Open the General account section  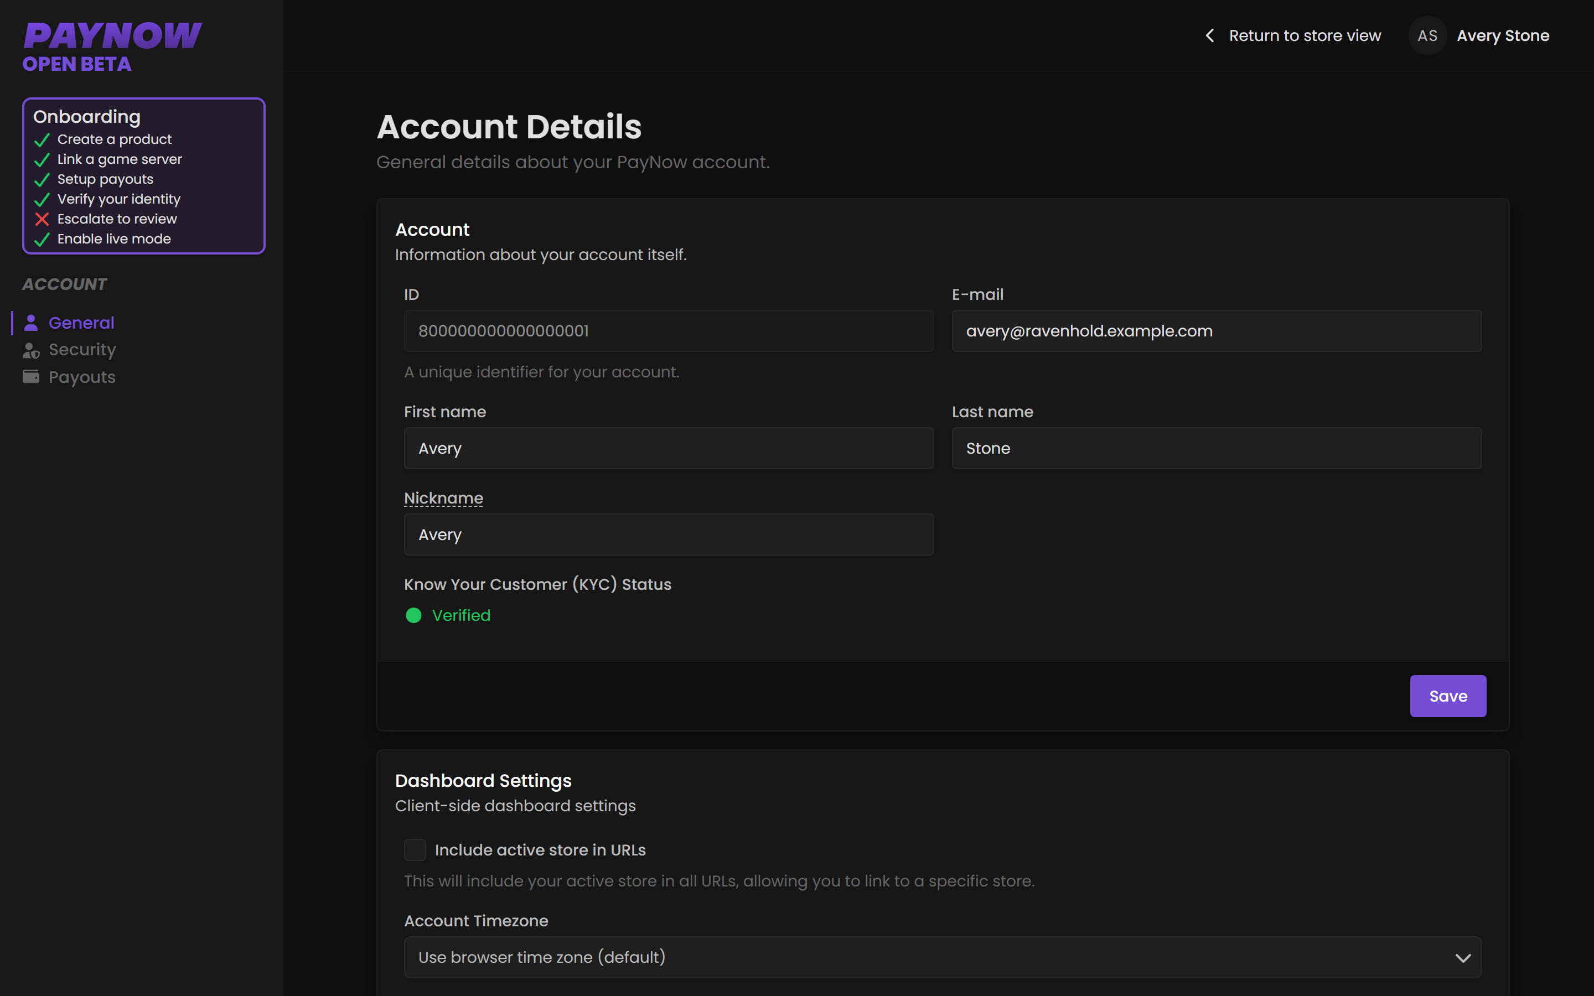click(x=81, y=323)
